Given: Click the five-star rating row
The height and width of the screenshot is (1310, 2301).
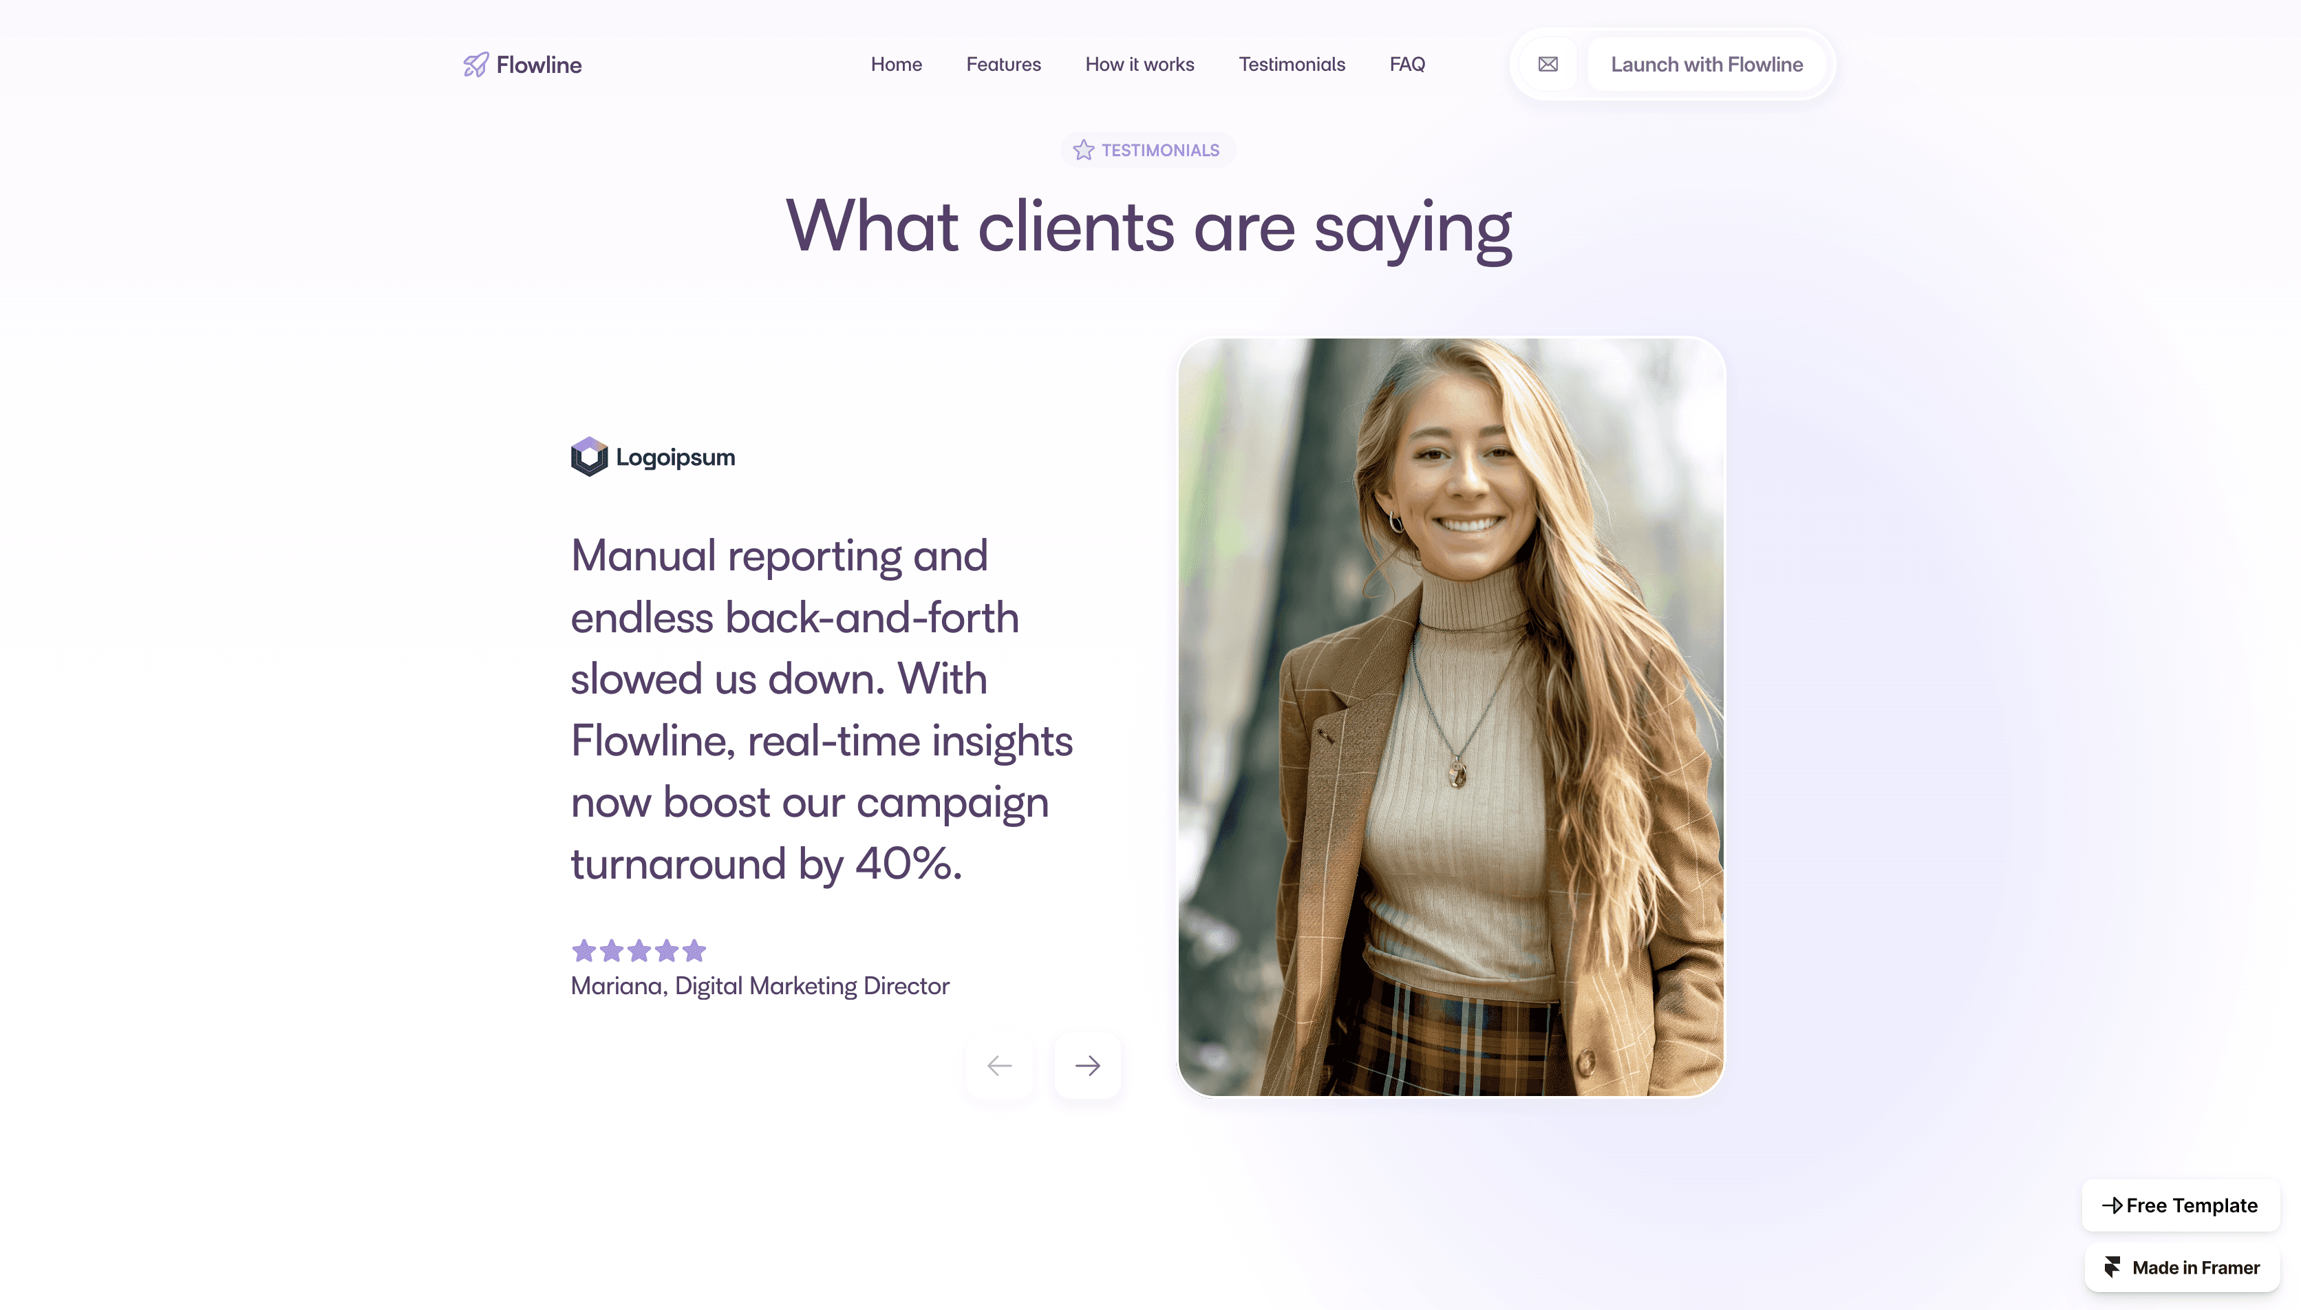Looking at the screenshot, I should pos(639,950).
